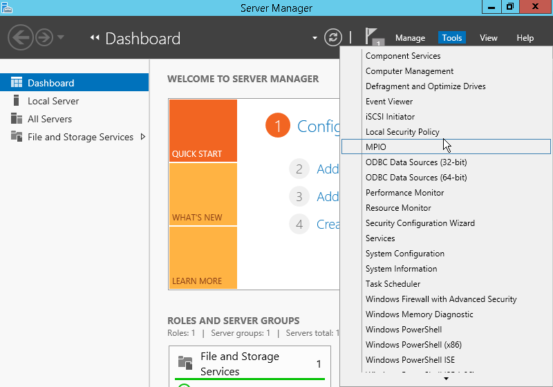
Task: Click the Local Server icon
Action: pos(16,100)
